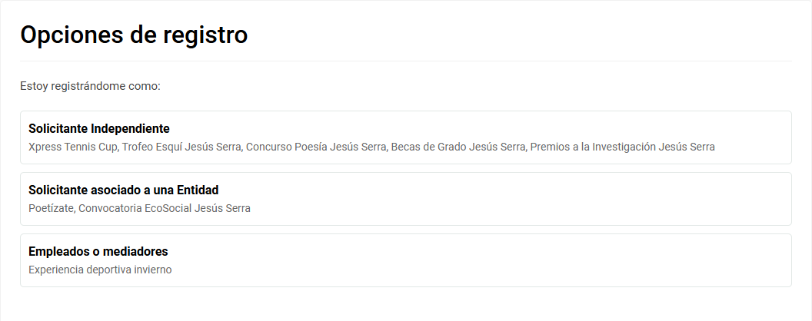
Task: Click the Solicitante asociado a una Entidad heading
Action: [124, 190]
